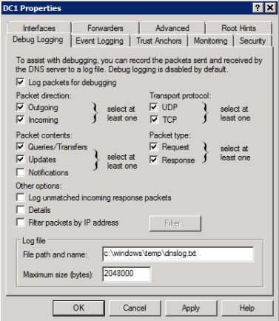The height and width of the screenshot is (321, 279).
Task: Switch to the Forwarders tab
Action: (105, 28)
